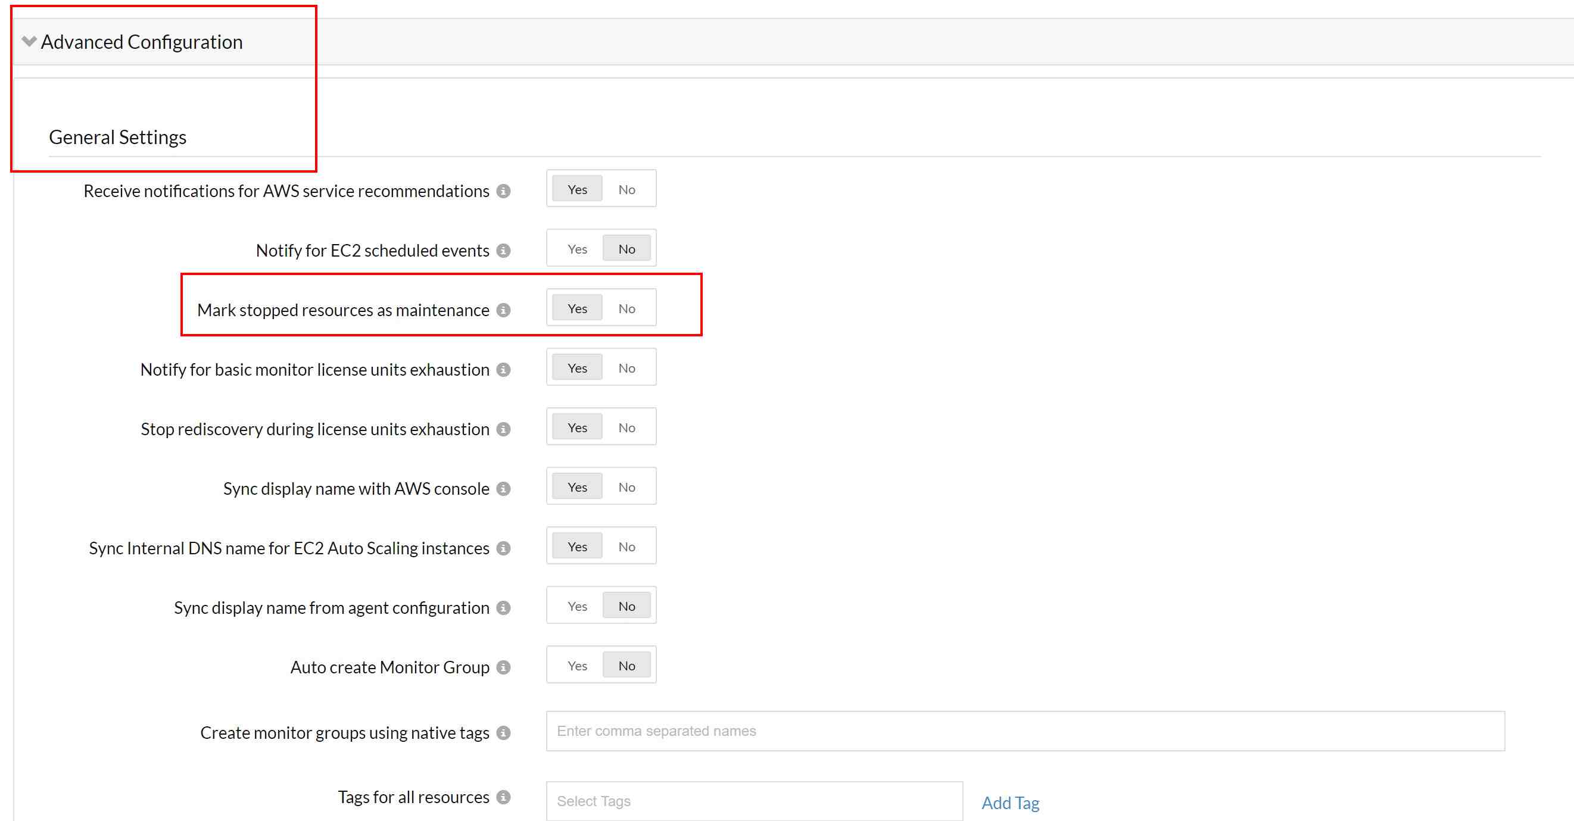Click info icon for Create monitor groups native tags

coord(503,733)
